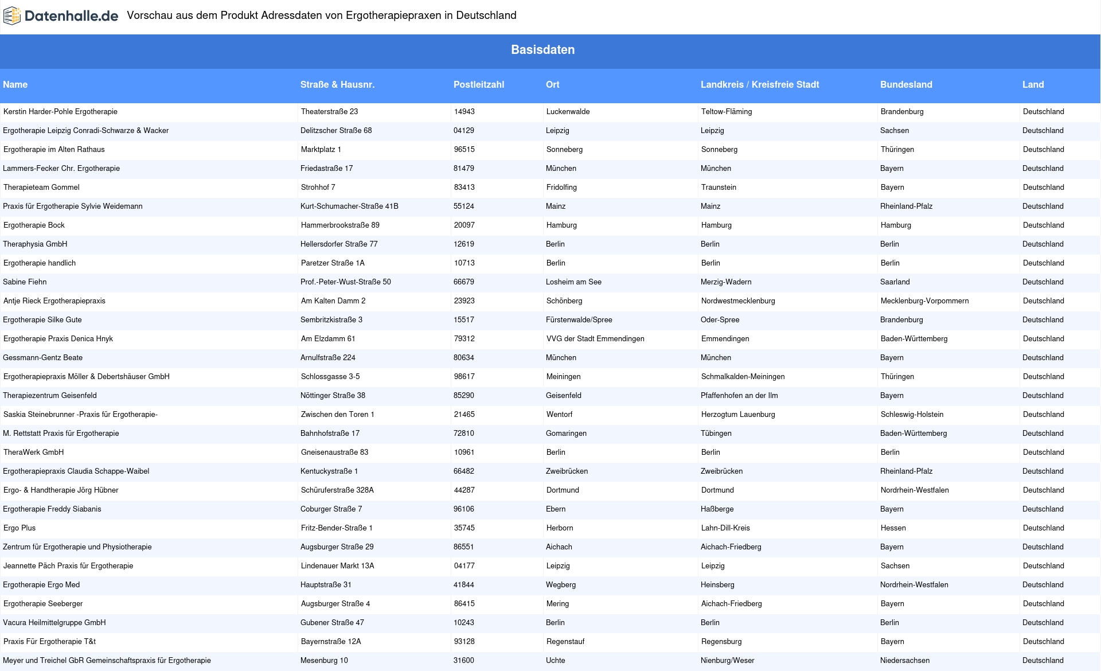
Task: Click Kurt-Schumacher-Straße 41B
Action: [x=350, y=206]
